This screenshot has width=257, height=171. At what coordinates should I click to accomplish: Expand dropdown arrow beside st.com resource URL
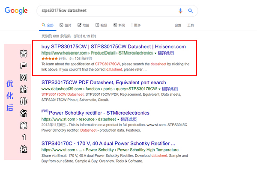[x=118, y=119]
